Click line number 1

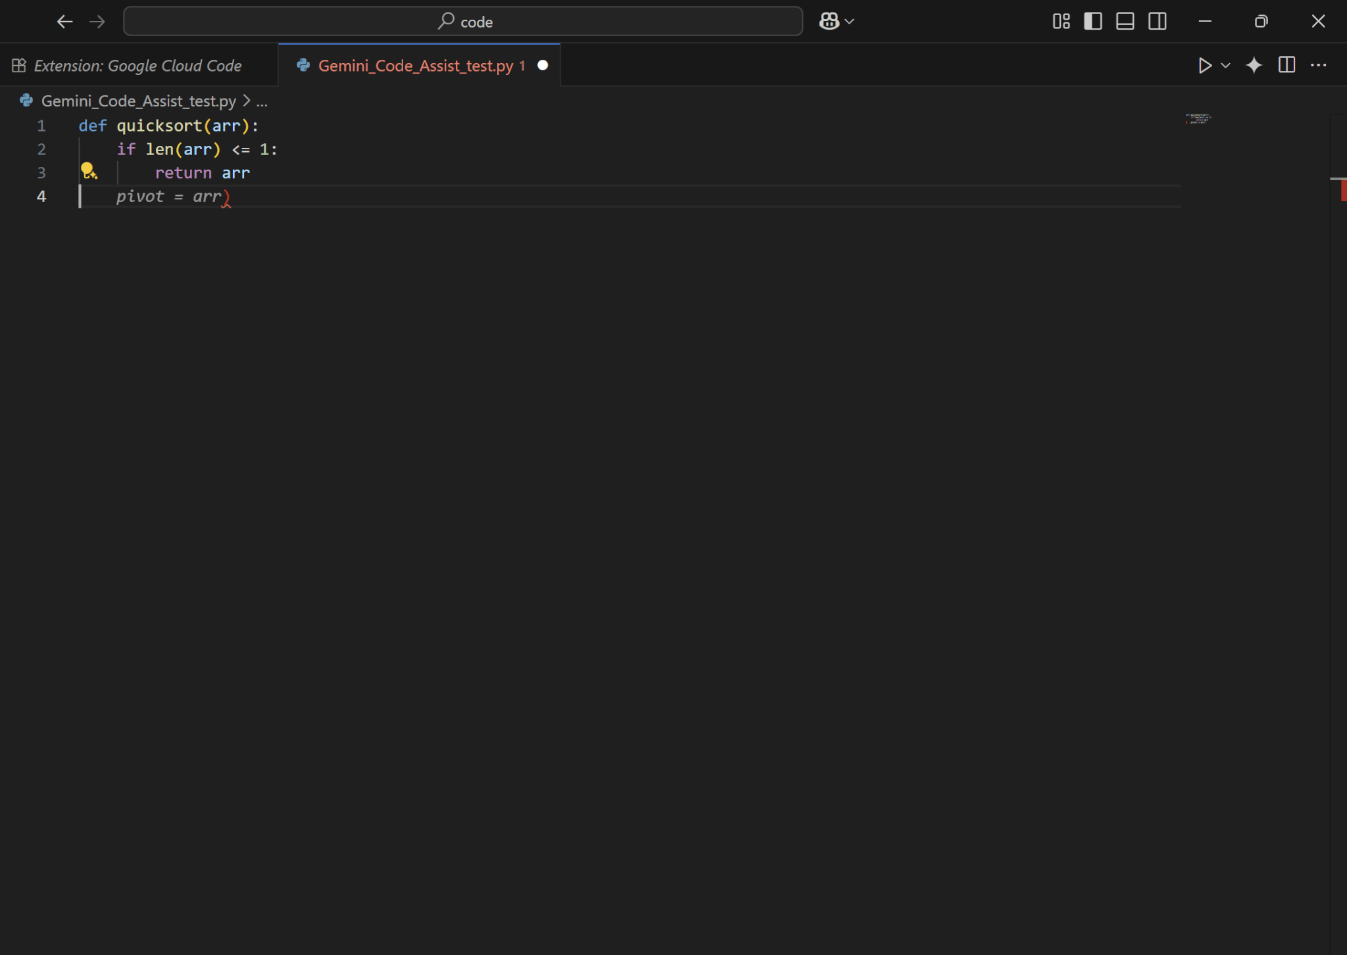point(41,126)
